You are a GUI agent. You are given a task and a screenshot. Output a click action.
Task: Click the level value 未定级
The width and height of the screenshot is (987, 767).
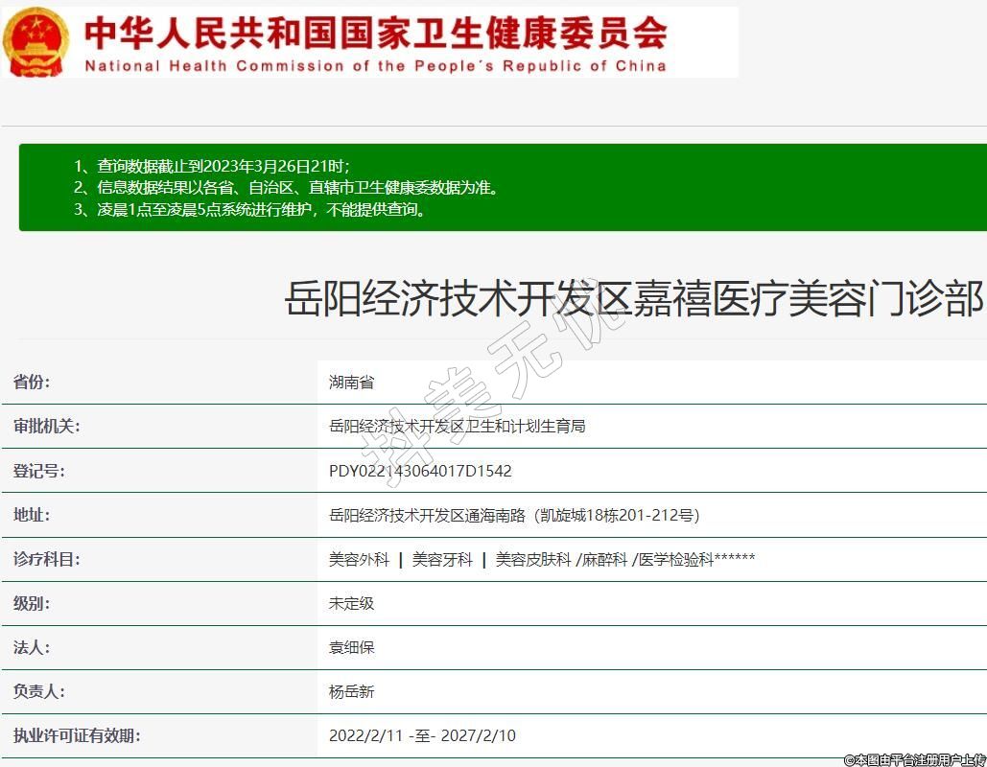(x=351, y=603)
